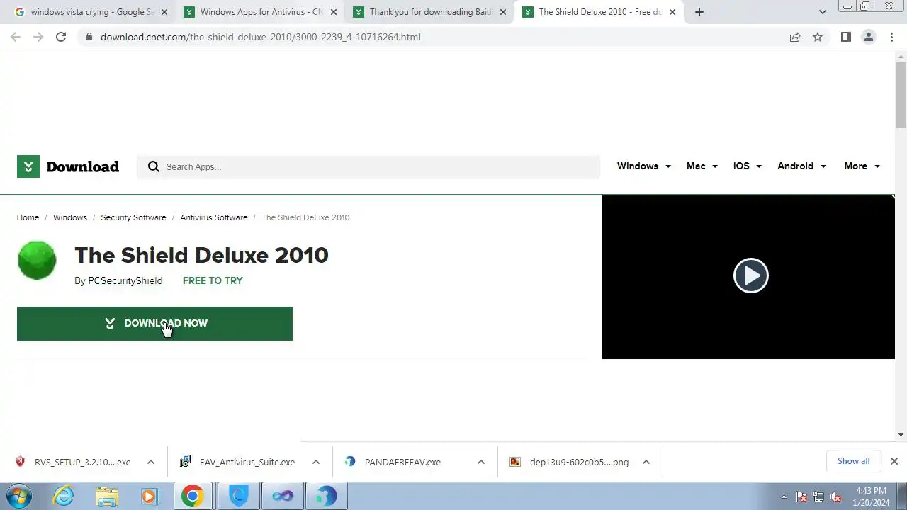Close the 'Windows Apps for Antivirus' tab

334,12
